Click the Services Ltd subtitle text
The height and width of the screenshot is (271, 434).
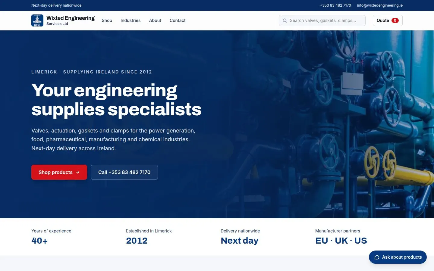57,24
